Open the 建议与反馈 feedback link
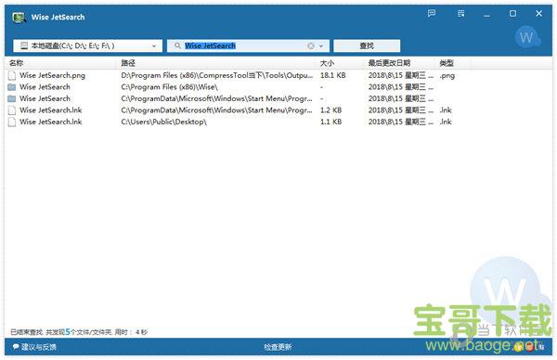Screen dimensions: 557x360 click(34, 347)
